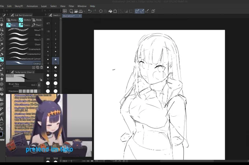The width and height of the screenshot is (249, 165).
Task: Click Brush Size value field 10.0
Action: tap(33, 85)
